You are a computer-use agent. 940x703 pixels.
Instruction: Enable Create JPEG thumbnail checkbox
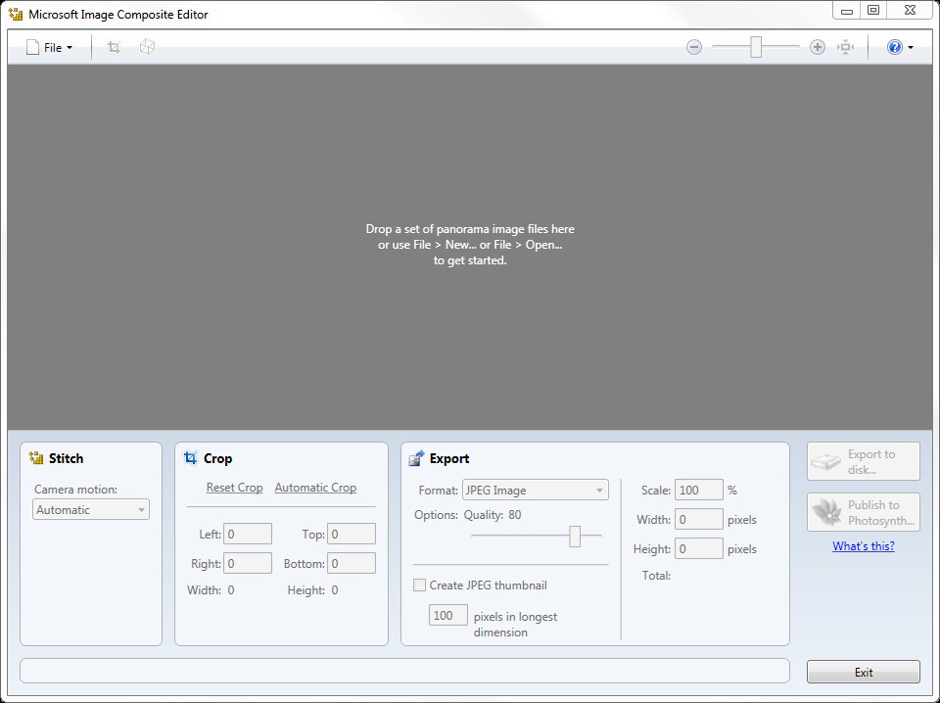pyautogui.click(x=420, y=586)
